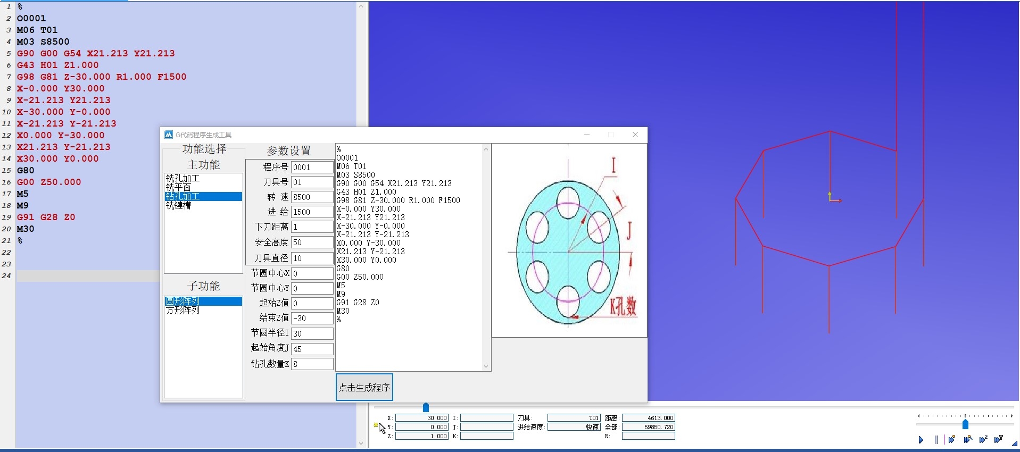Click the 转速 spindle speed input field
This screenshot has height=452, width=1020.
(312, 197)
